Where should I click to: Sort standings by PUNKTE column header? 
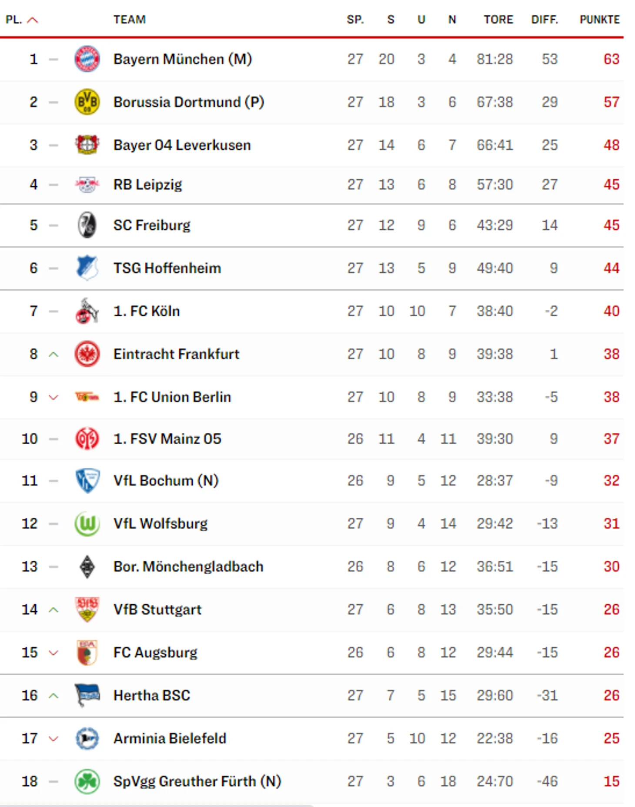[599, 20]
